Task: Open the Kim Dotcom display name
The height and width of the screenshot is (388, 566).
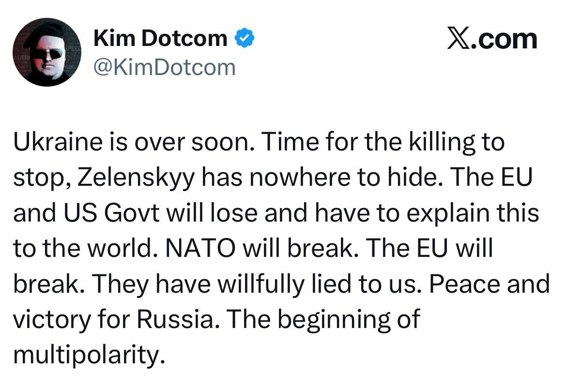Action: 160,38
